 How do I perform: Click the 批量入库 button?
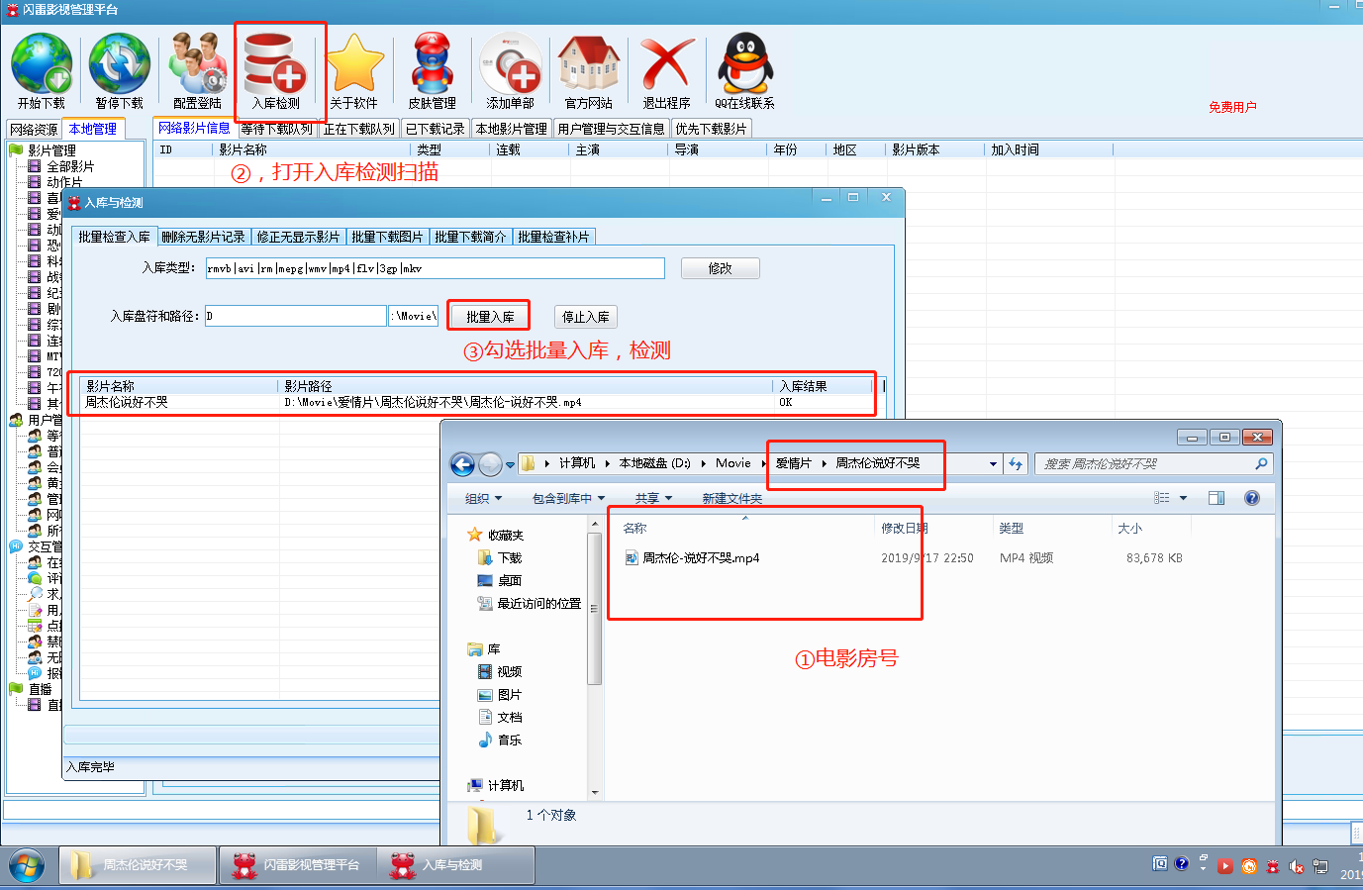[490, 317]
